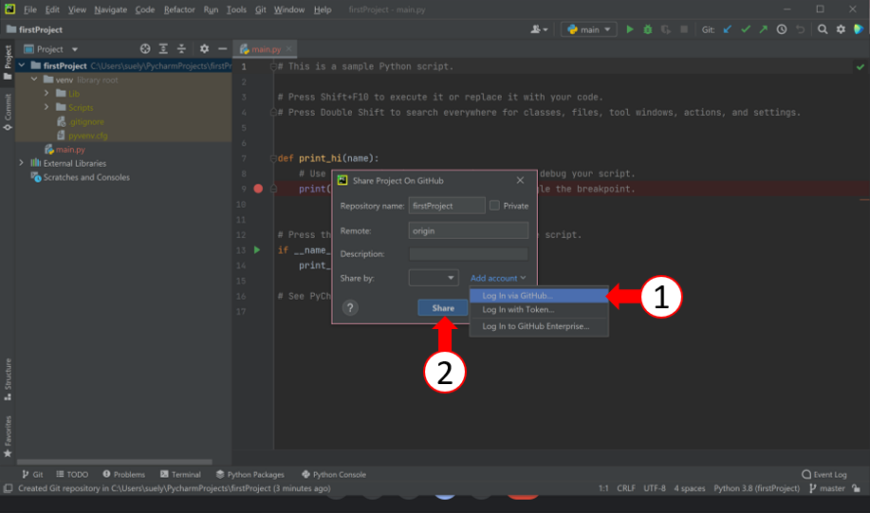Select opened file with the Project panel target icon
870x513 pixels.
pos(145,48)
